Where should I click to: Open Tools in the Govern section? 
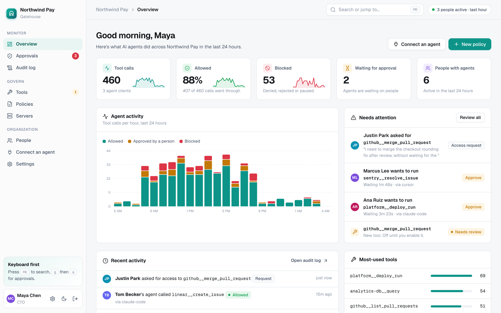click(x=43, y=92)
